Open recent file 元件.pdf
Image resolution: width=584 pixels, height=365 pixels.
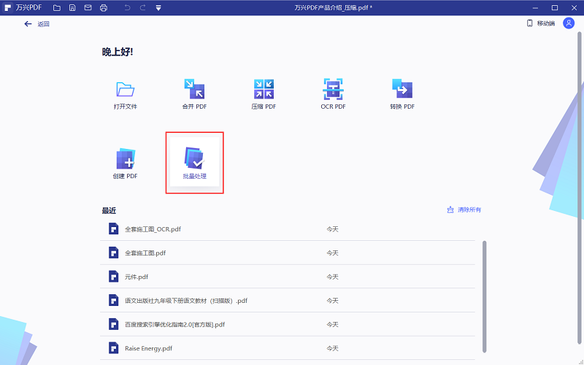pos(137,277)
